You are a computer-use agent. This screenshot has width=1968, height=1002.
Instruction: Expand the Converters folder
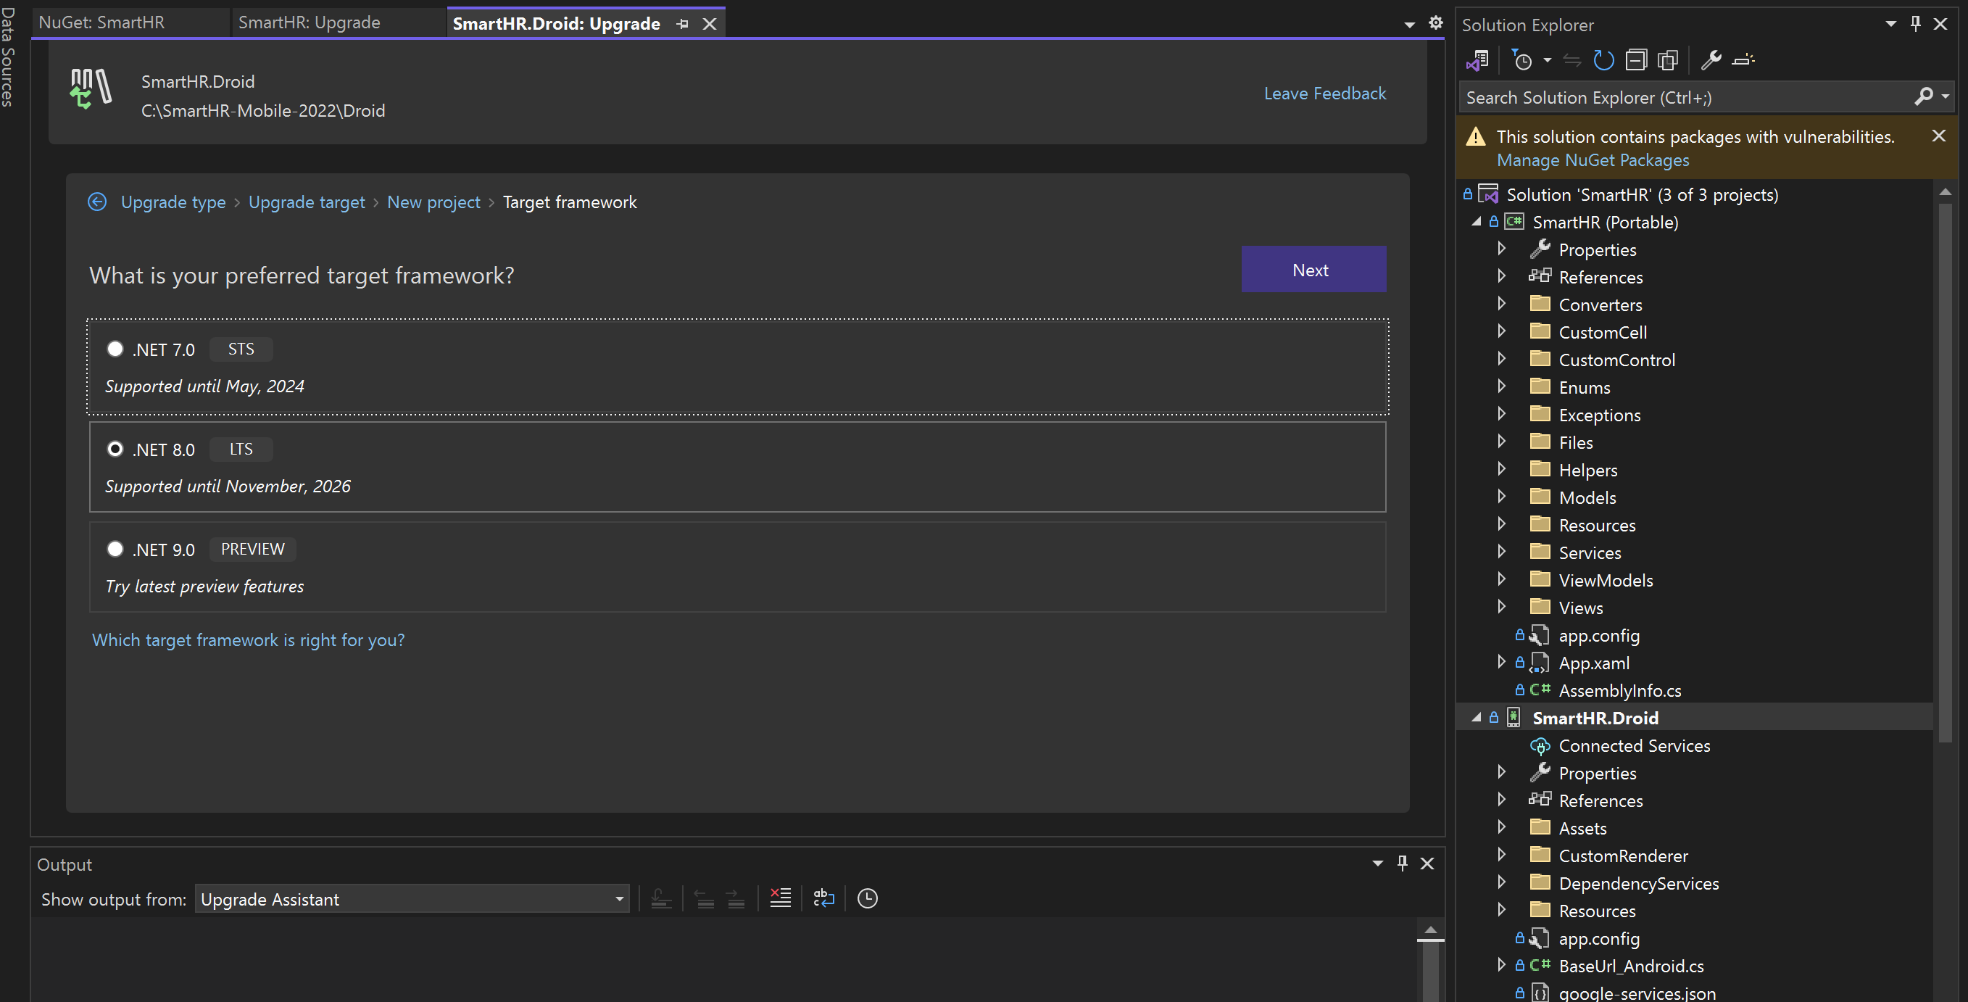tap(1501, 304)
